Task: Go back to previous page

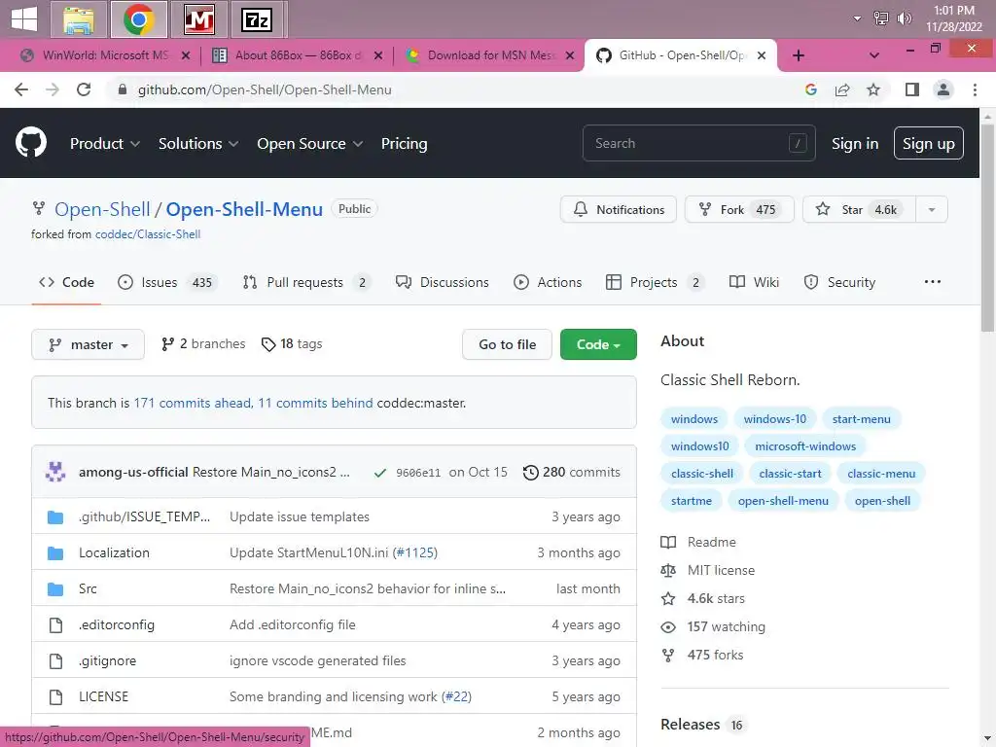Action: click(21, 89)
